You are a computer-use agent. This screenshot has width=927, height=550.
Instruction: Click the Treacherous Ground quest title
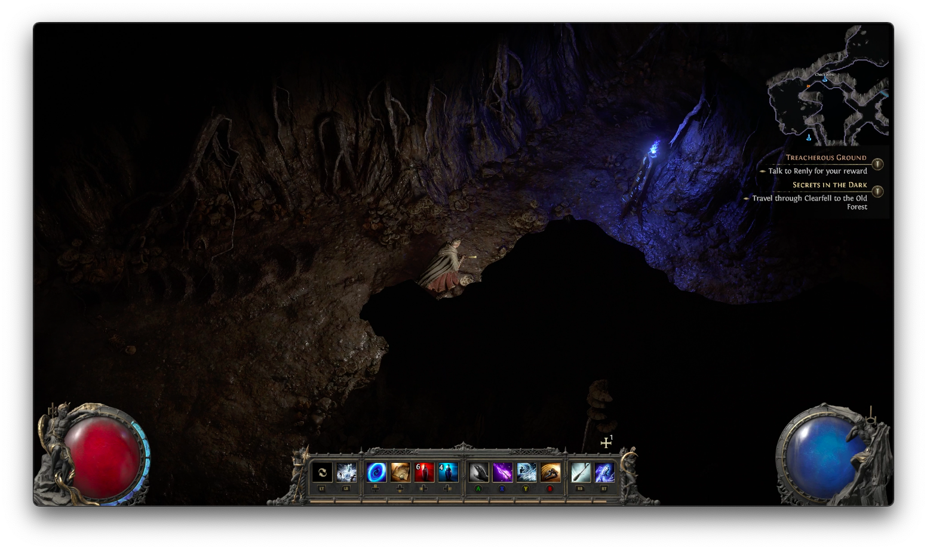click(x=826, y=157)
